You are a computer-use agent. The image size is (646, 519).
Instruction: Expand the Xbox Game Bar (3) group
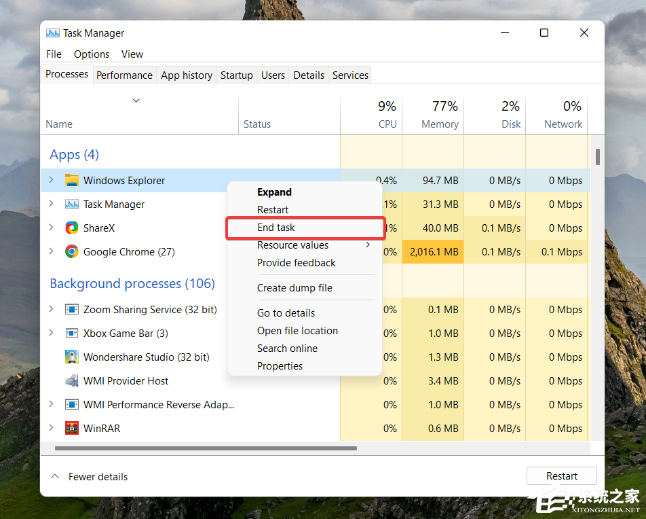click(51, 333)
